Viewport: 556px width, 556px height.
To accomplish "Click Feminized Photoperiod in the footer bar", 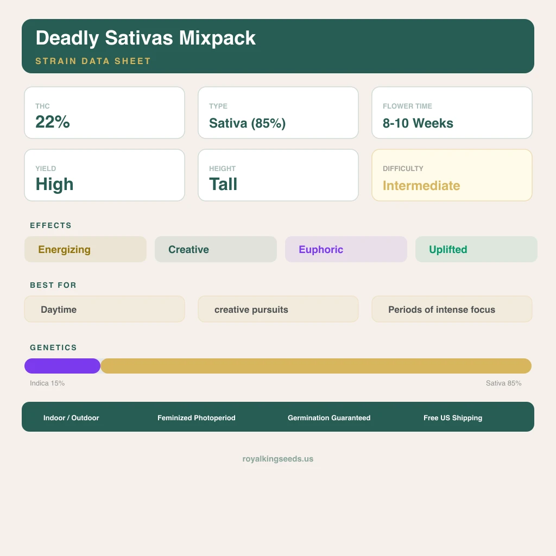I will tap(197, 418).
